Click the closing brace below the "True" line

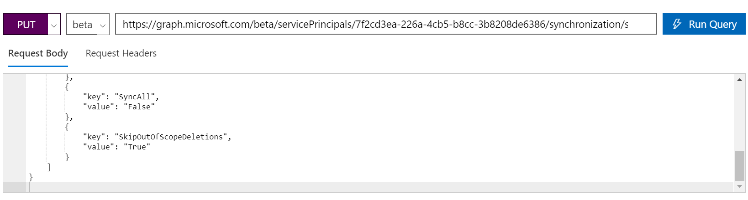click(x=67, y=157)
